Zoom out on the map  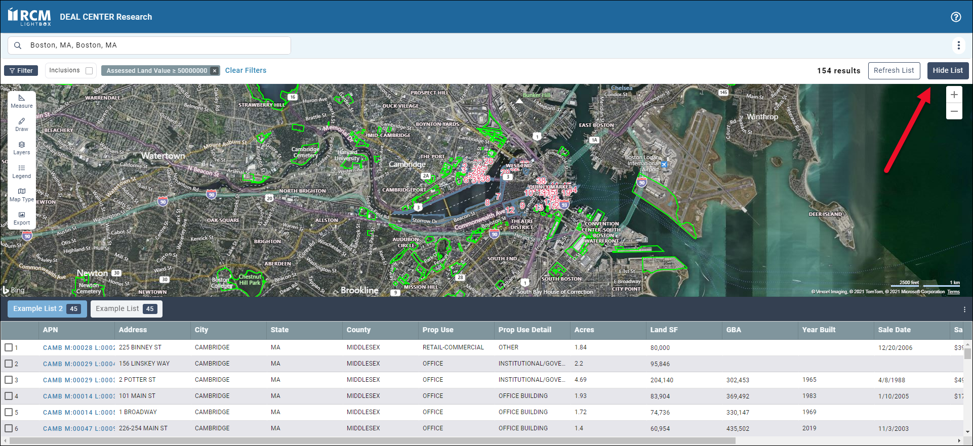pyautogui.click(x=954, y=111)
